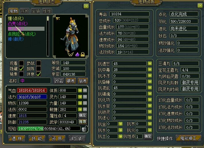The image size is (204, 148).
Task: Click the plus icon for 抗混乱
Action: [x=150, y=88]
